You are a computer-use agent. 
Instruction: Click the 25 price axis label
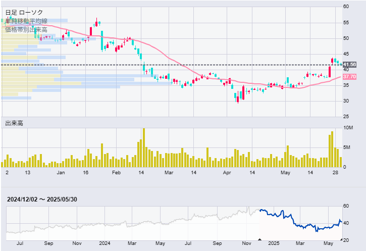[346, 117]
